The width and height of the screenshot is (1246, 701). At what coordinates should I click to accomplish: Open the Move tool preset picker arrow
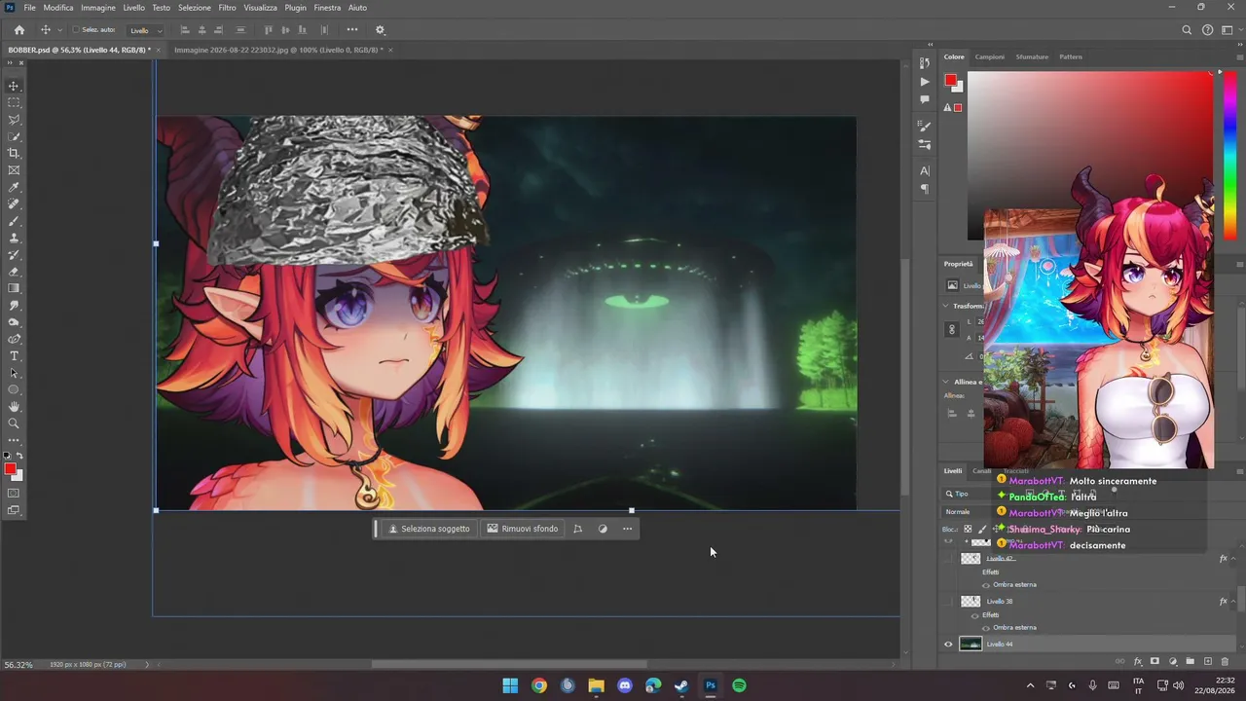coord(59,30)
